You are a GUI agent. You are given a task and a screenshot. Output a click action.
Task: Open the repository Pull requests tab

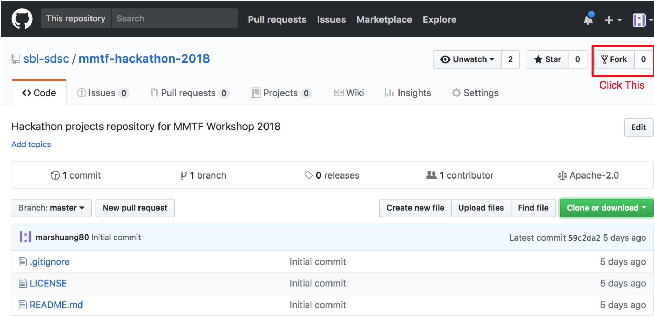point(190,93)
